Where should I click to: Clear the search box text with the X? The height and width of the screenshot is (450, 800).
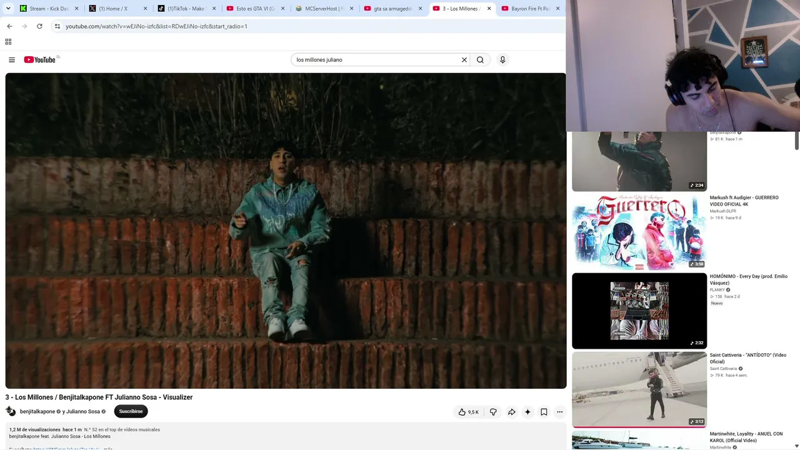(x=464, y=60)
